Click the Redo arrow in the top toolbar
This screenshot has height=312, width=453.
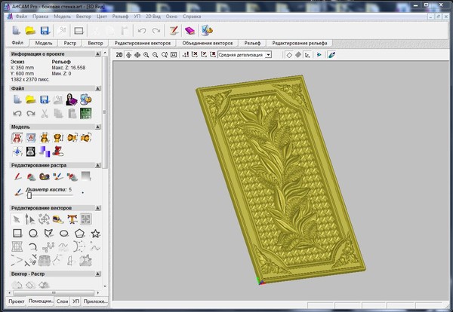click(156, 31)
